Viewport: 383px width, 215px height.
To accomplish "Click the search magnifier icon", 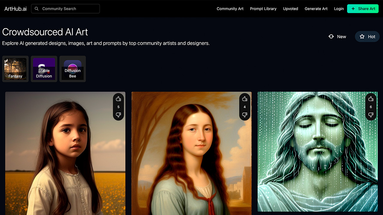I will click(37, 9).
